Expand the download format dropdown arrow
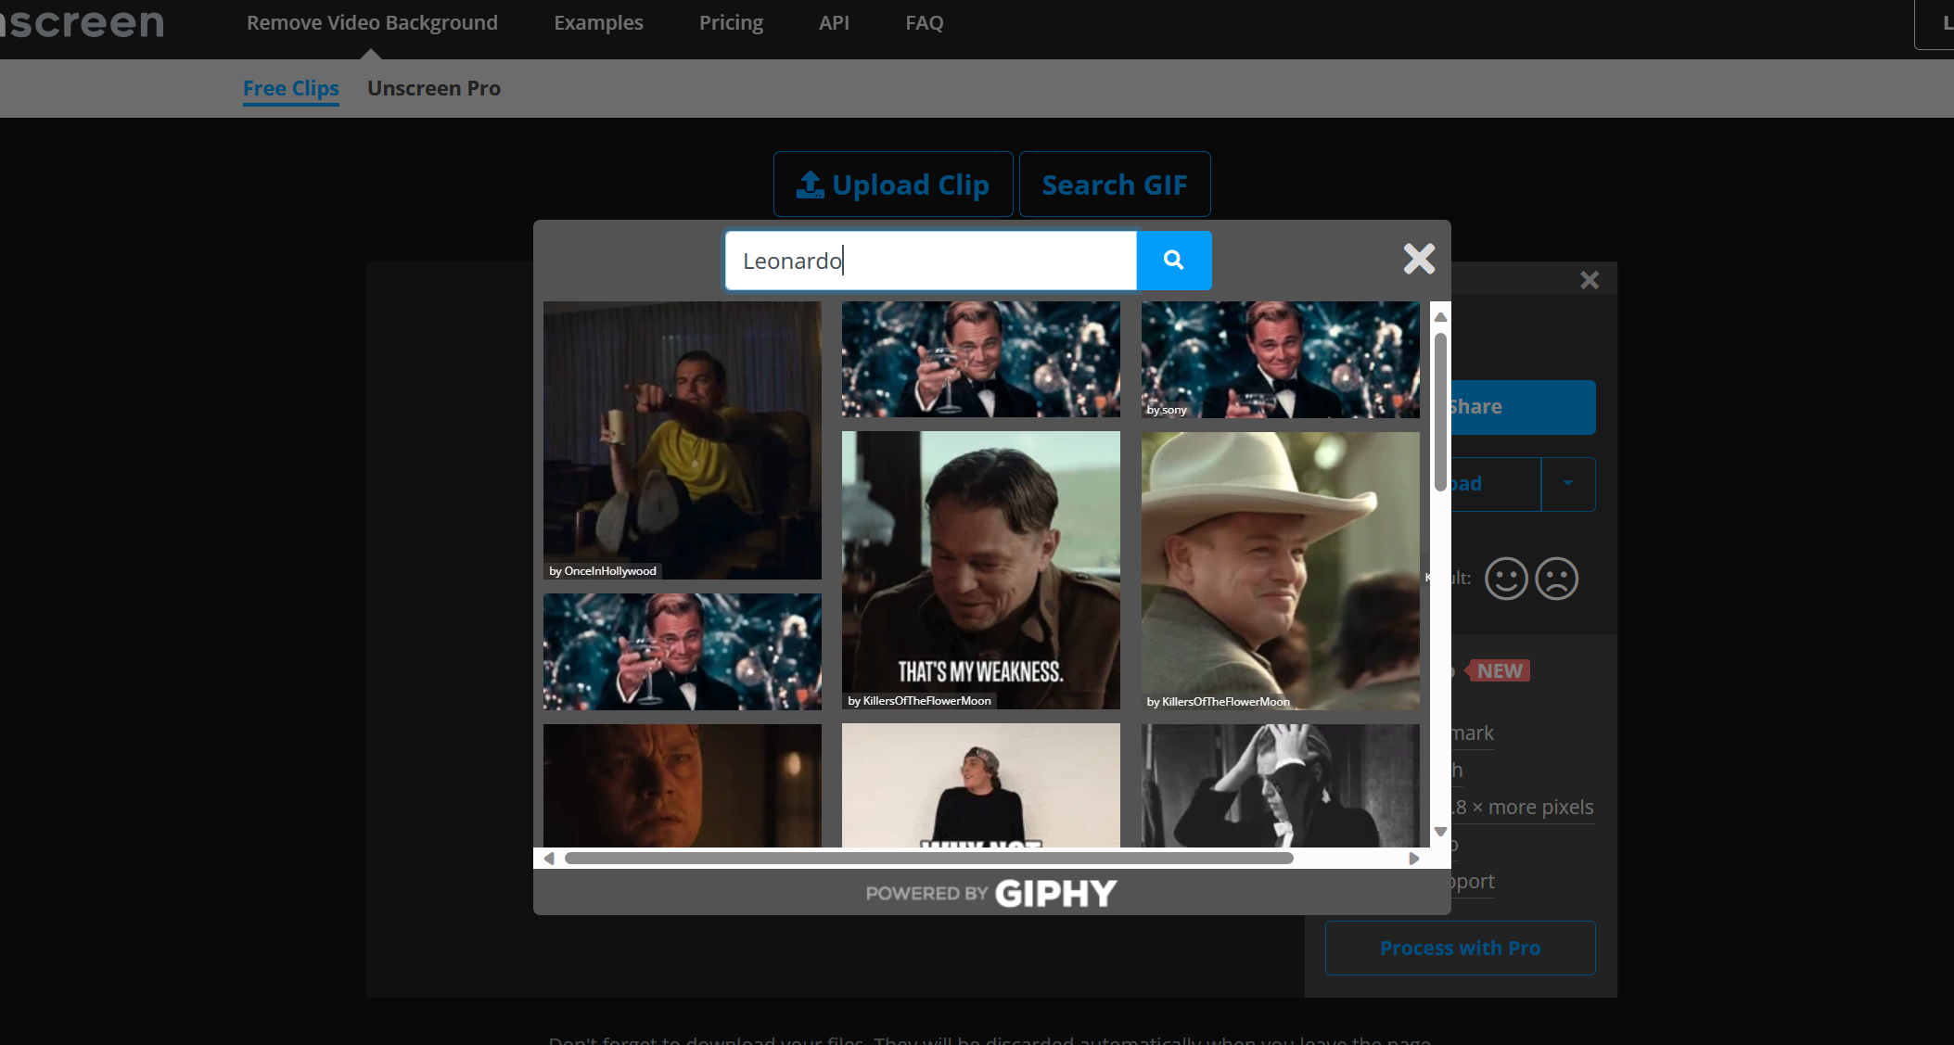 [1567, 483]
